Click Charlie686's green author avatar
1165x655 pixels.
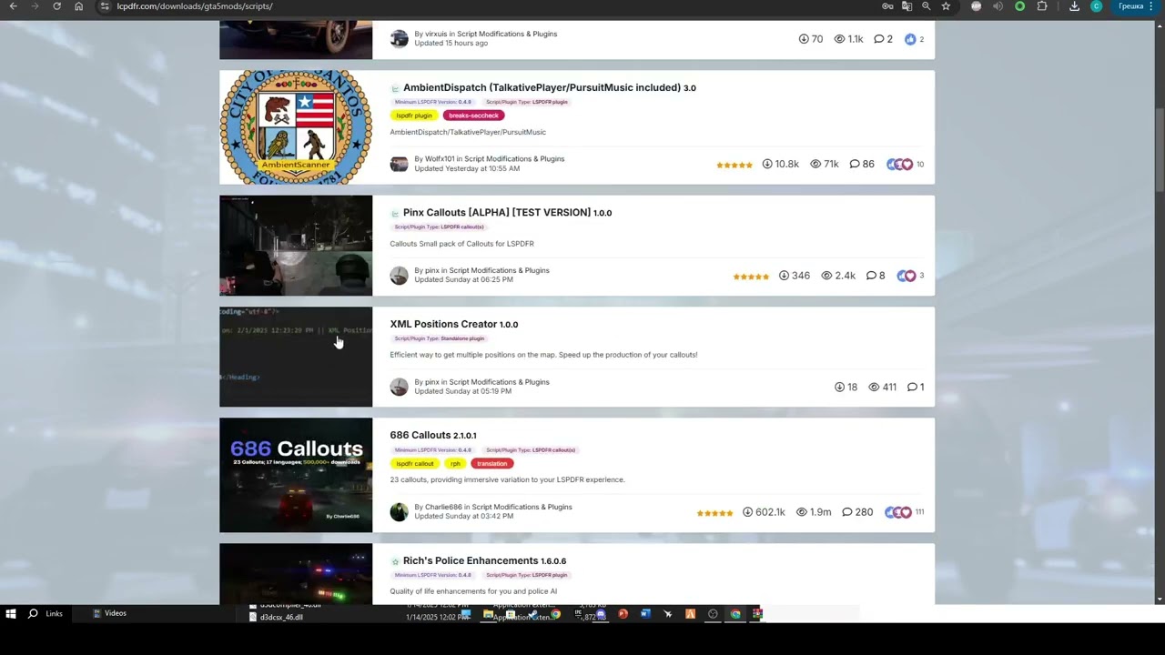(x=399, y=511)
